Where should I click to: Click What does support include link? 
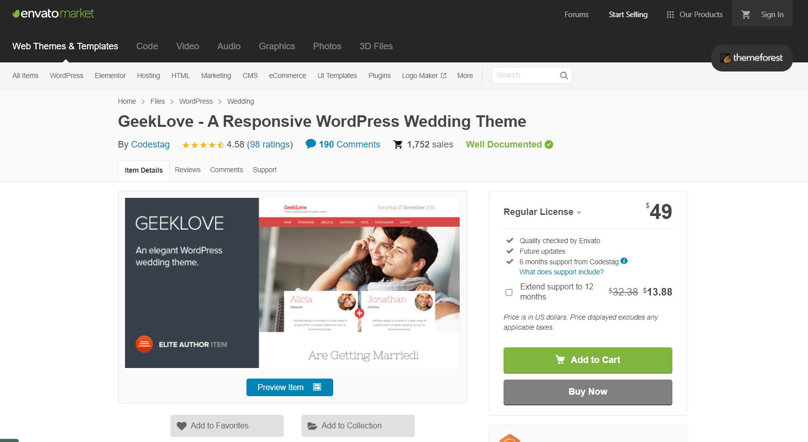562,272
